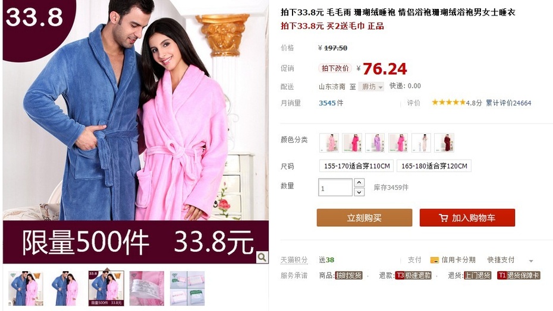Click the T3 fast refund badge

pyautogui.click(x=413, y=275)
